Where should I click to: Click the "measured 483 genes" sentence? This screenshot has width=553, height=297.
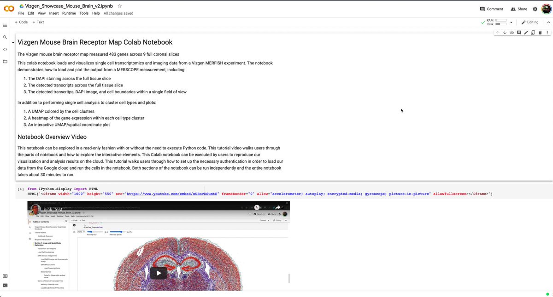click(x=98, y=54)
